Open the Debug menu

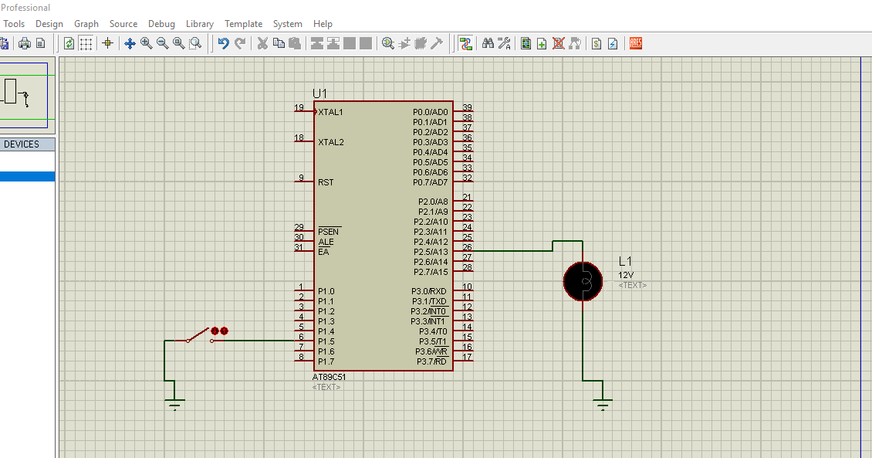(x=161, y=23)
